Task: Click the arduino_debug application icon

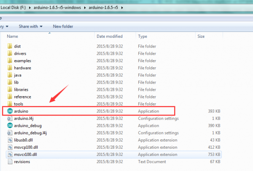Action: [10, 126]
